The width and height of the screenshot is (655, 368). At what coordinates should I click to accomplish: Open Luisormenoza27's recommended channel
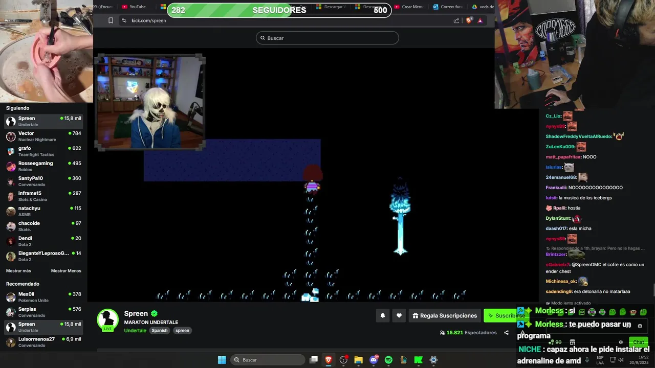point(43,342)
